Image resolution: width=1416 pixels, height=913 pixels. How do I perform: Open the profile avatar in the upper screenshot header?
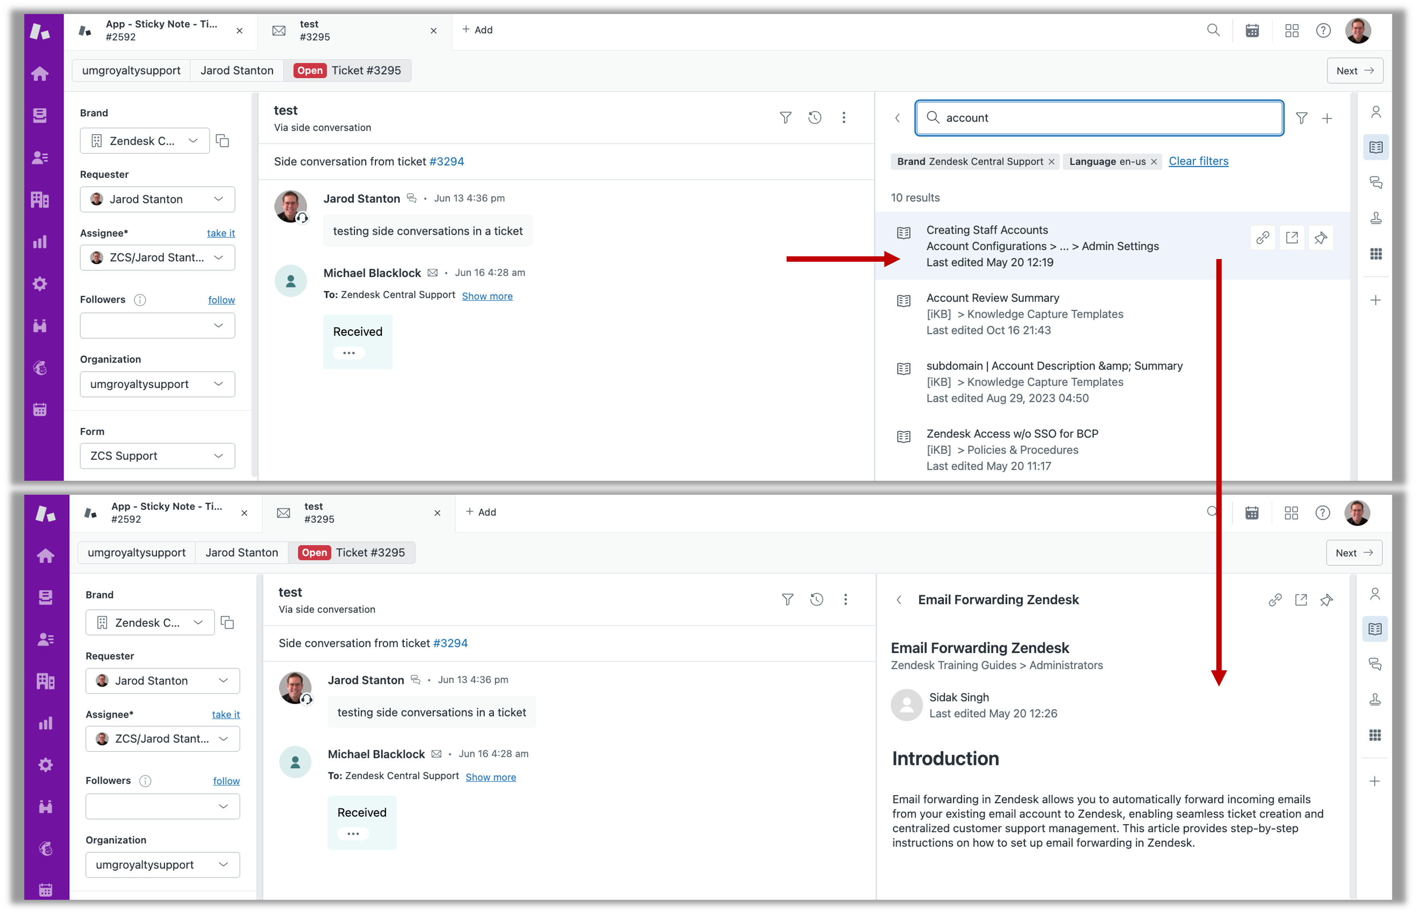pos(1358,30)
